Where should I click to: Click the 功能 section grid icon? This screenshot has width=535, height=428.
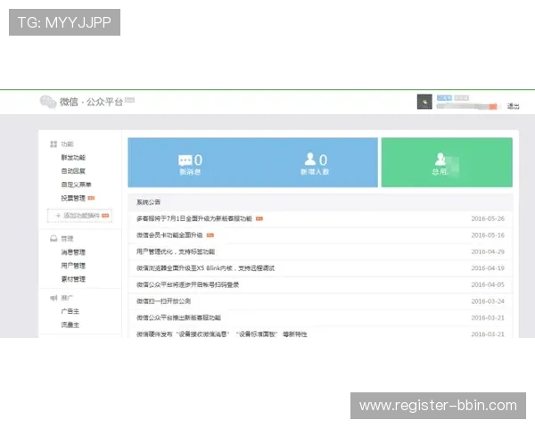coord(53,144)
